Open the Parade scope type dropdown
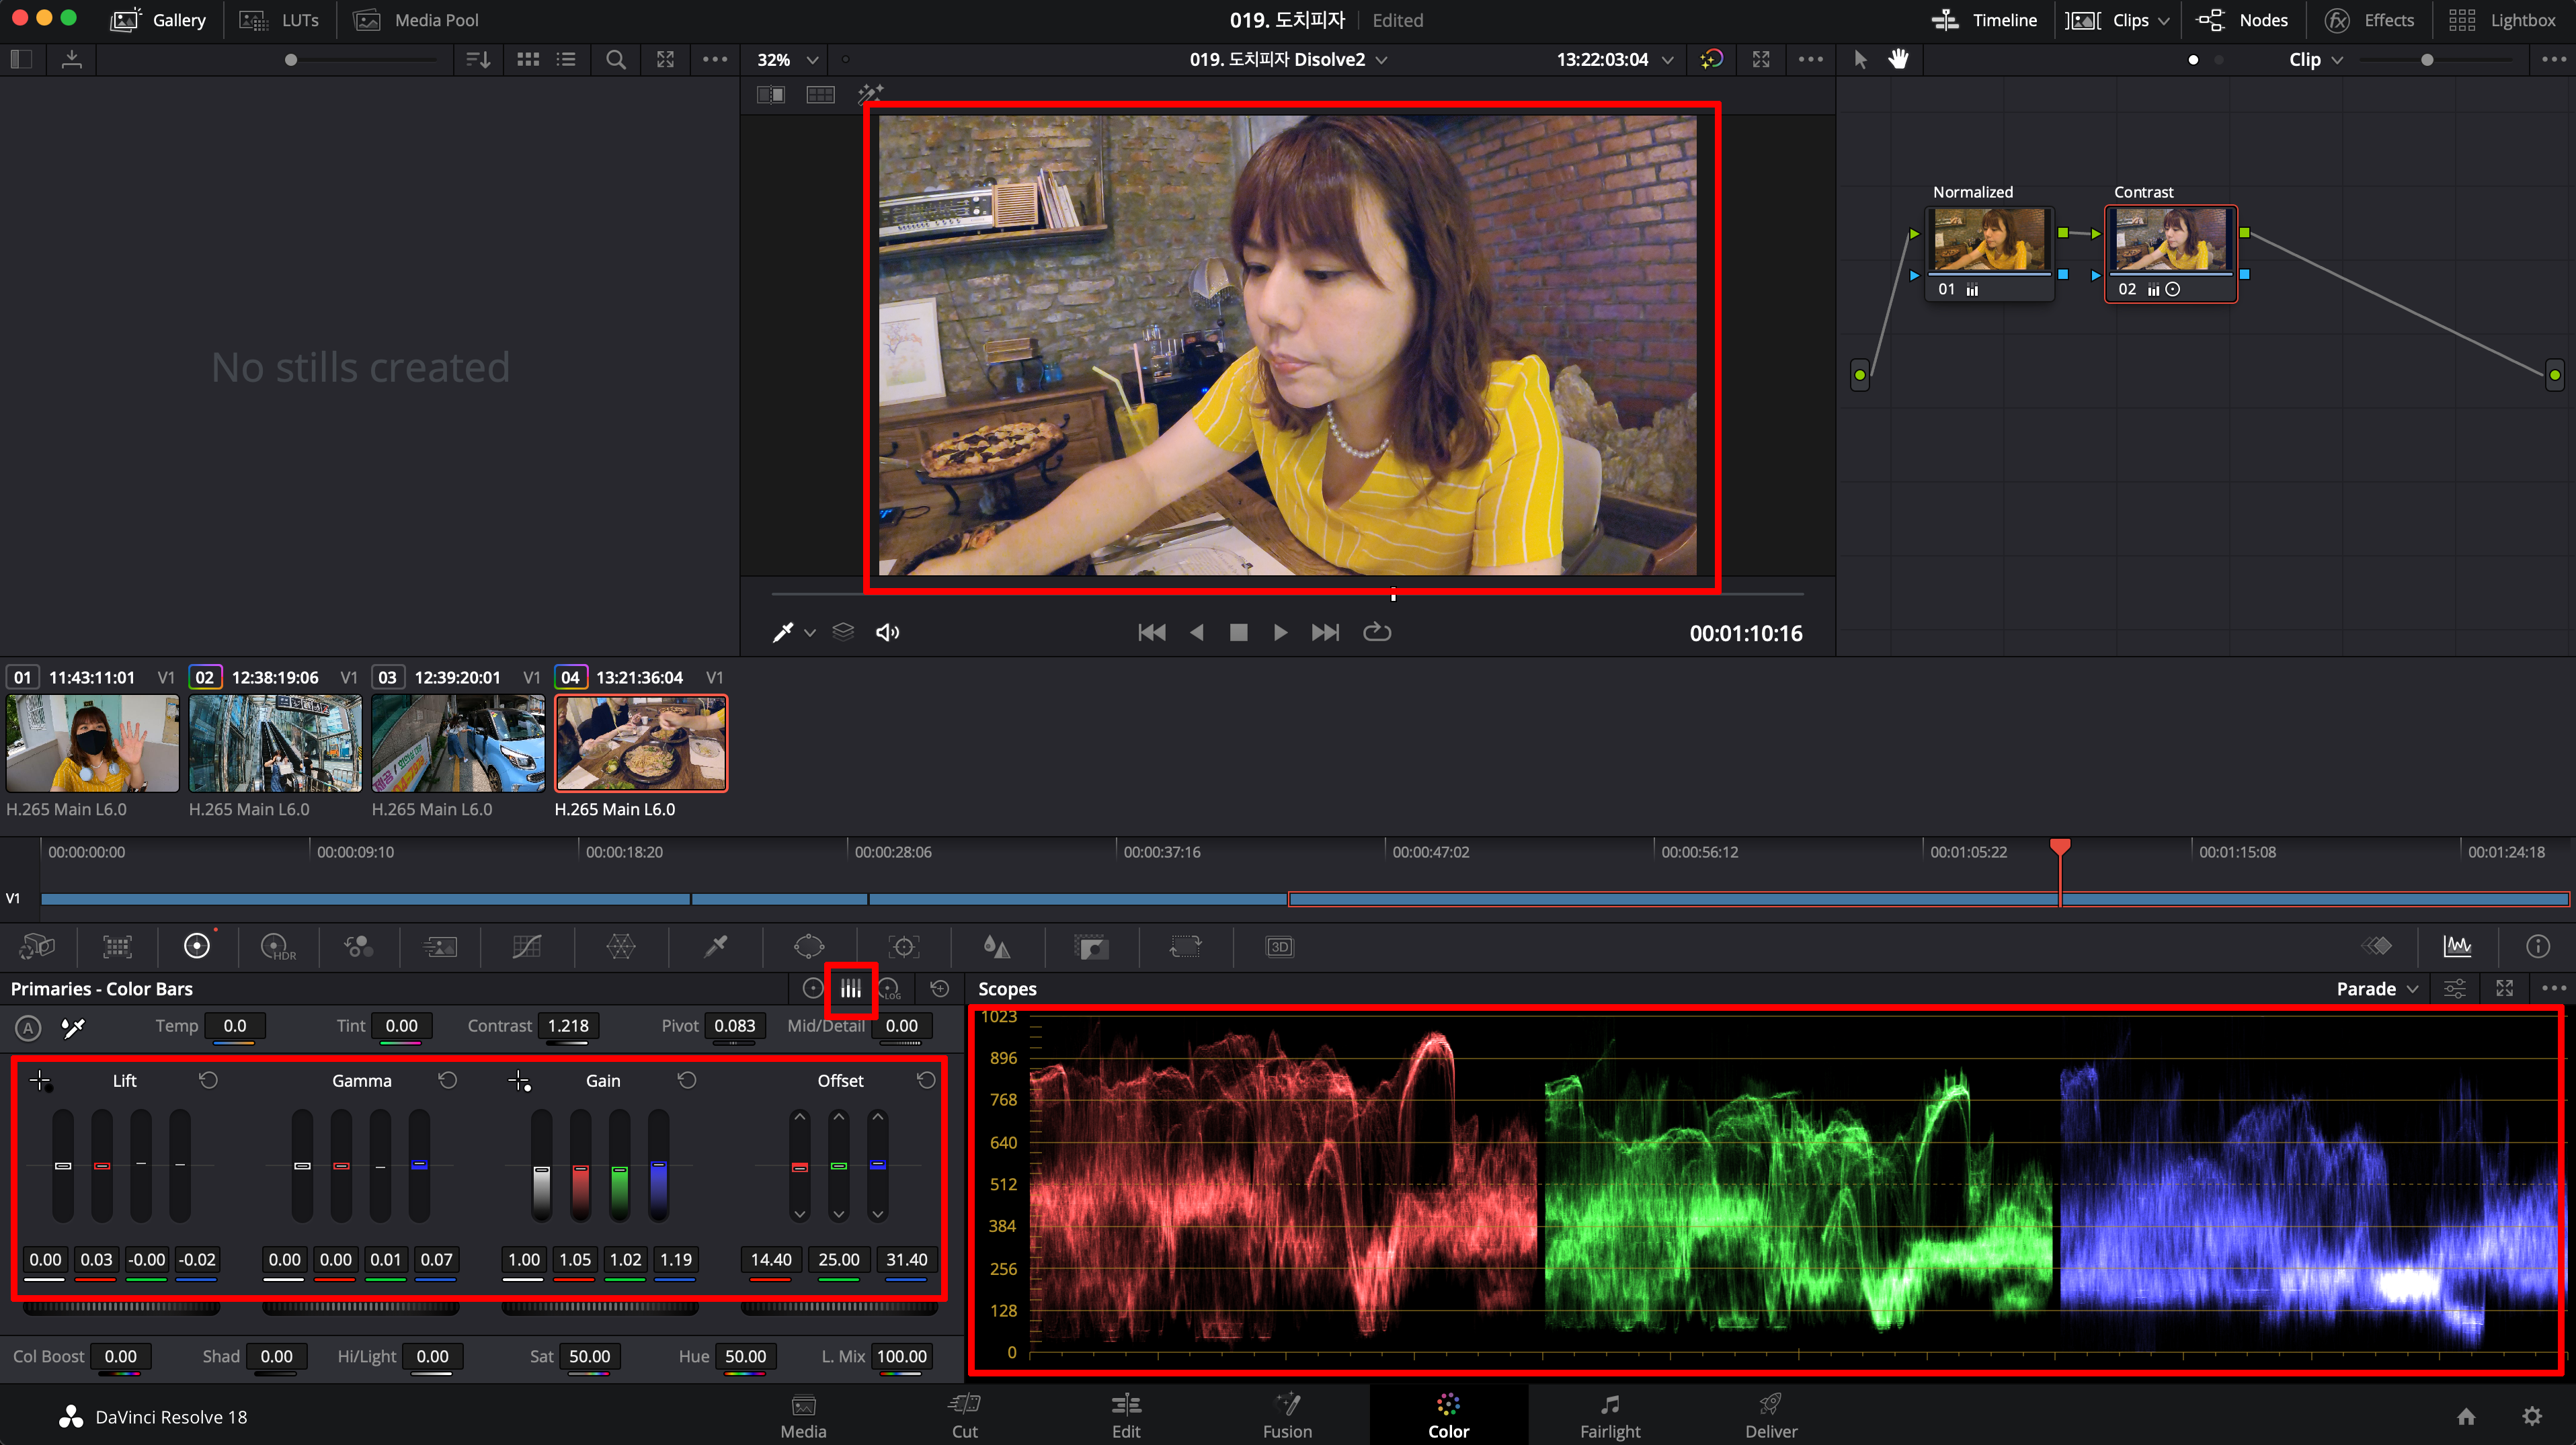 click(x=2376, y=989)
